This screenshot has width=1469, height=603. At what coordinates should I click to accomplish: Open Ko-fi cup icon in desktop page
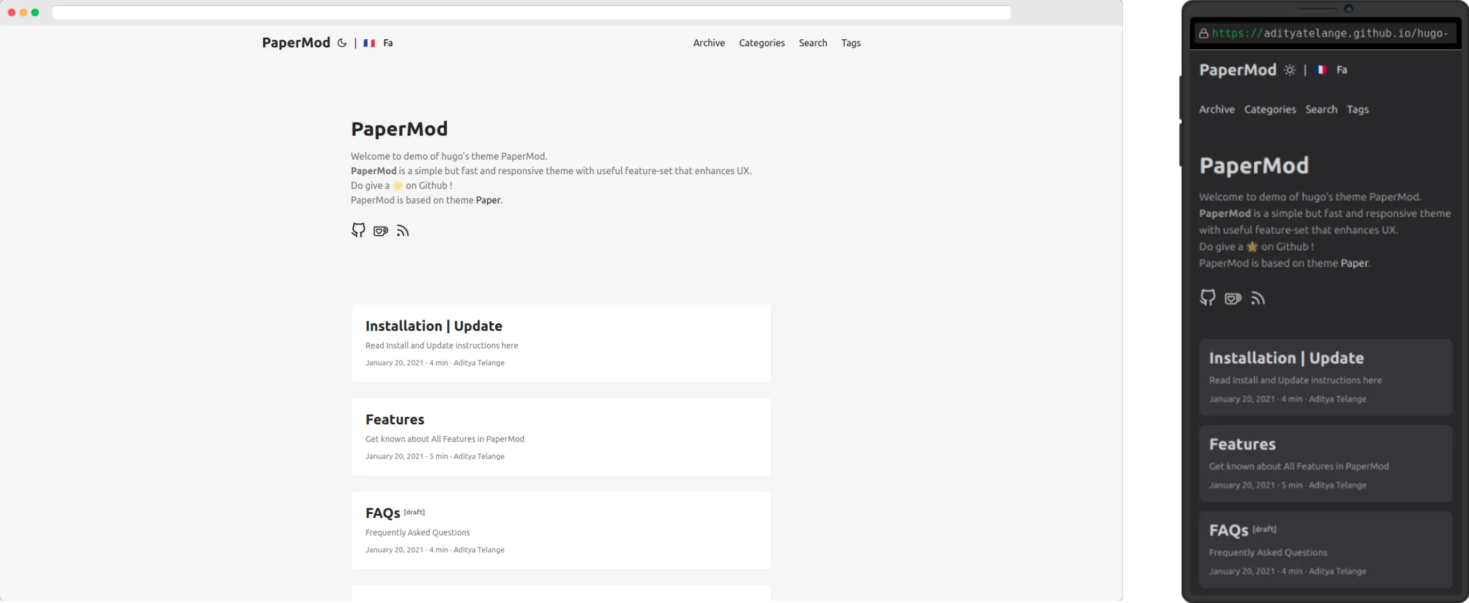click(381, 231)
